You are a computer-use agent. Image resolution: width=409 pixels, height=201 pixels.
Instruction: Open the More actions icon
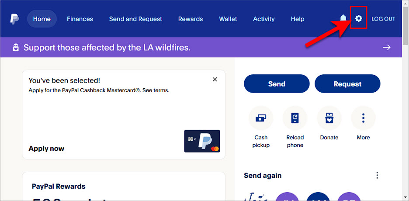364,118
